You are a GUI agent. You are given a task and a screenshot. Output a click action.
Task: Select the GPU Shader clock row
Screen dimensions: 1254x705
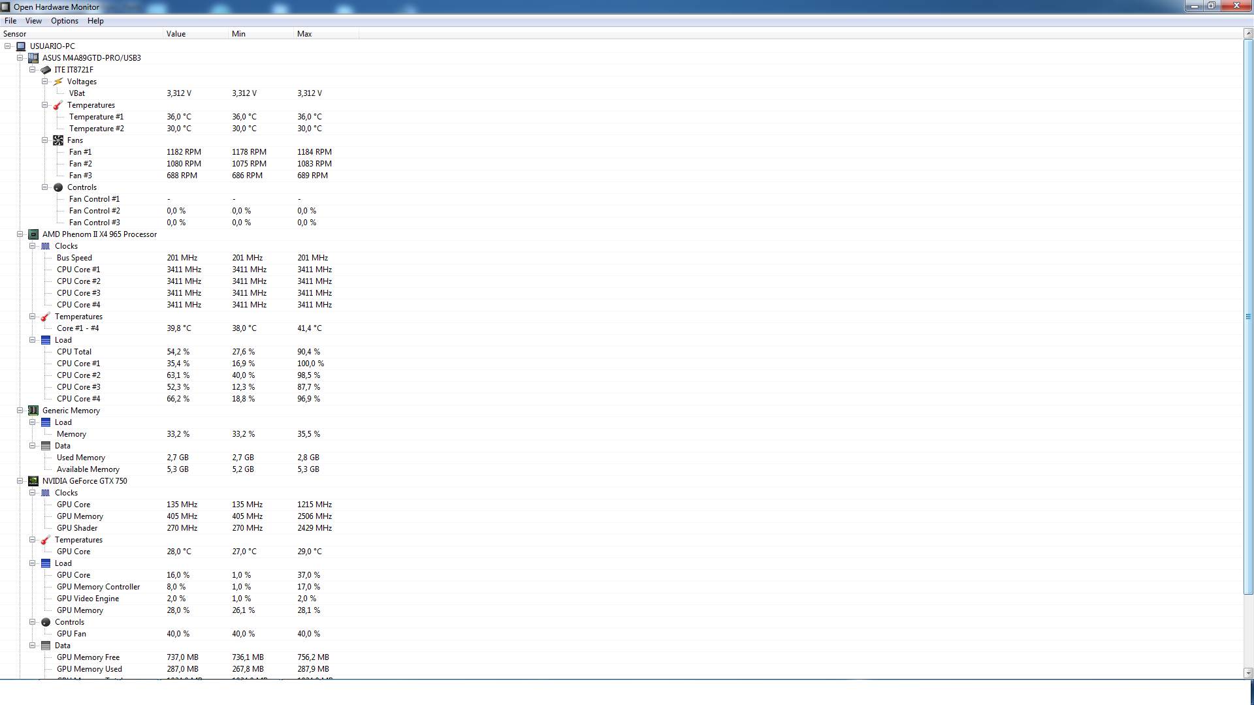621,528
